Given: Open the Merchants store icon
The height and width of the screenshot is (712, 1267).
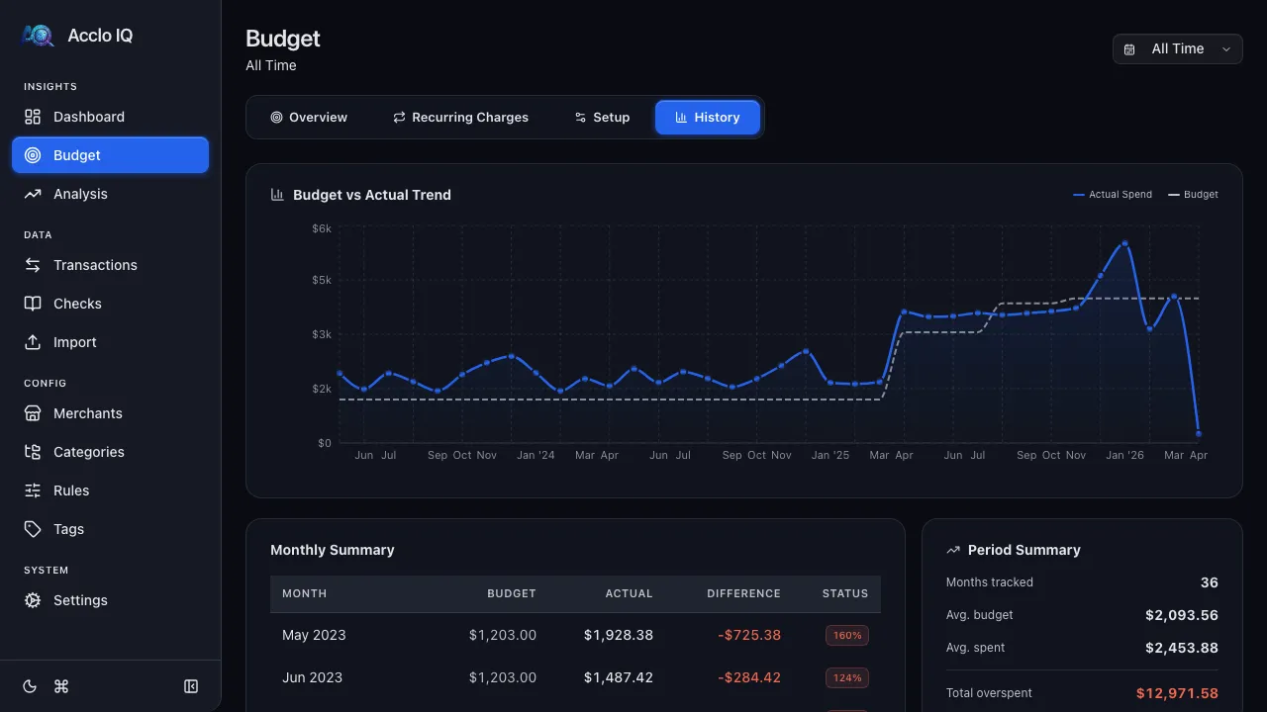Looking at the screenshot, I should click(x=33, y=413).
